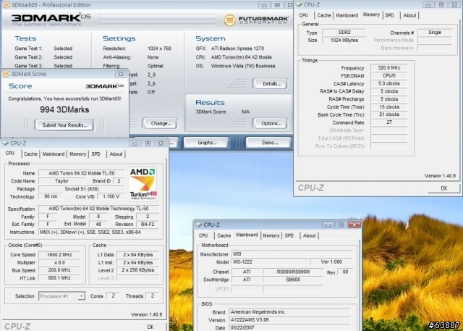Click the motherboard Model MS-1222 field
Image resolution: width=463 pixels, height=331 pixels.
270,261
